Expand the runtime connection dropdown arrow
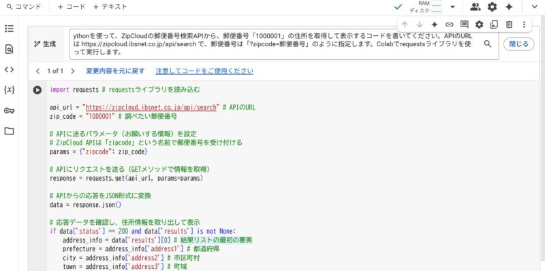The height and width of the screenshot is (271, 545). (452, 7)
